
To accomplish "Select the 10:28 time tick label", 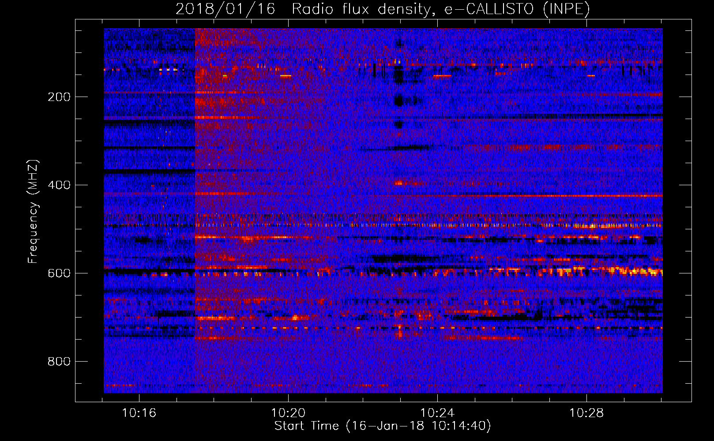I will pos(586,413).
